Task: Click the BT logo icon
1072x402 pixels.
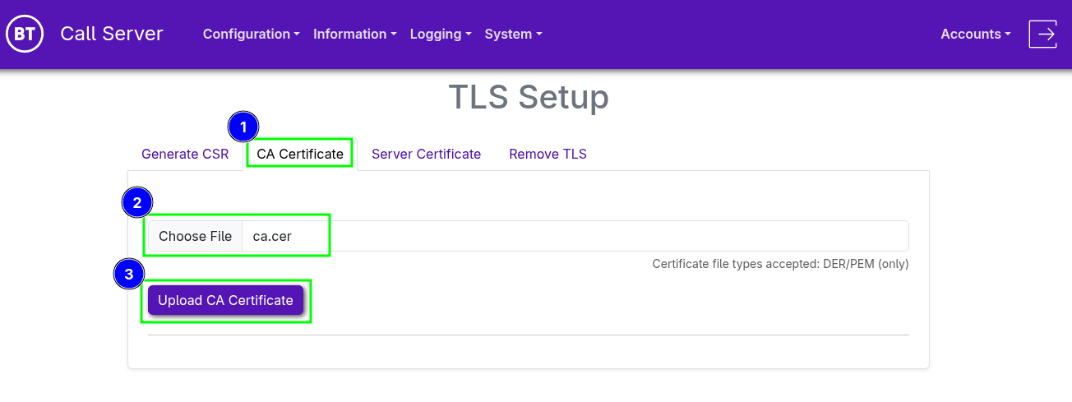Action: click(25, 34)
